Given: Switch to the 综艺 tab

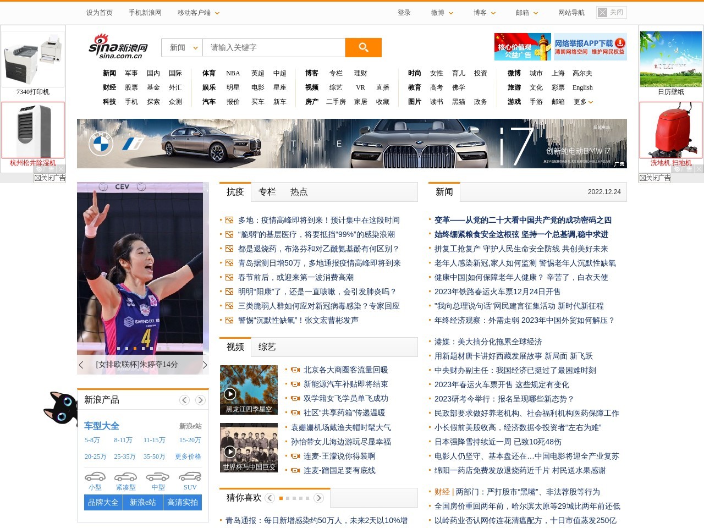Looking at the screenshot, I should (x=267, y=346).
